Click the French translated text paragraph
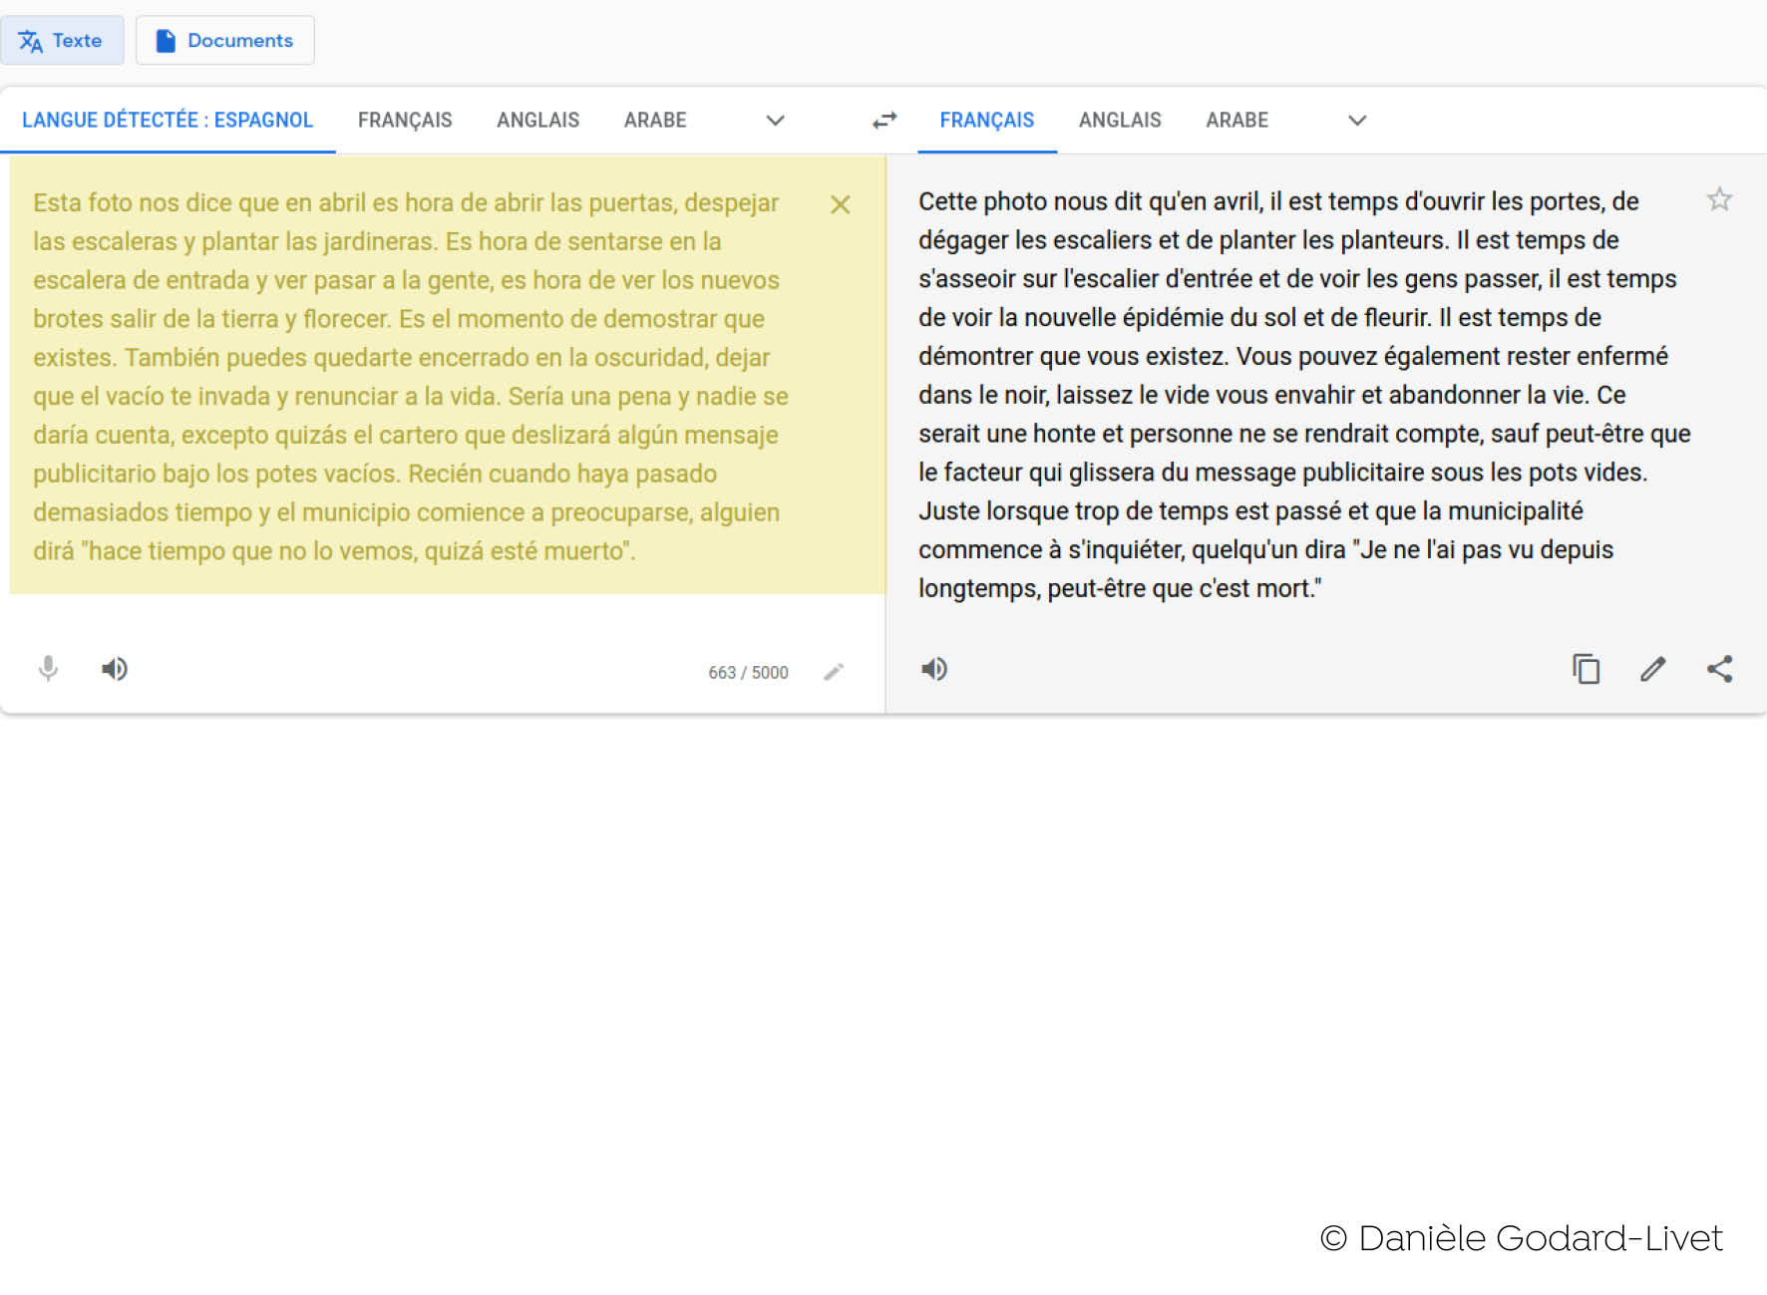 point(1304,395)
